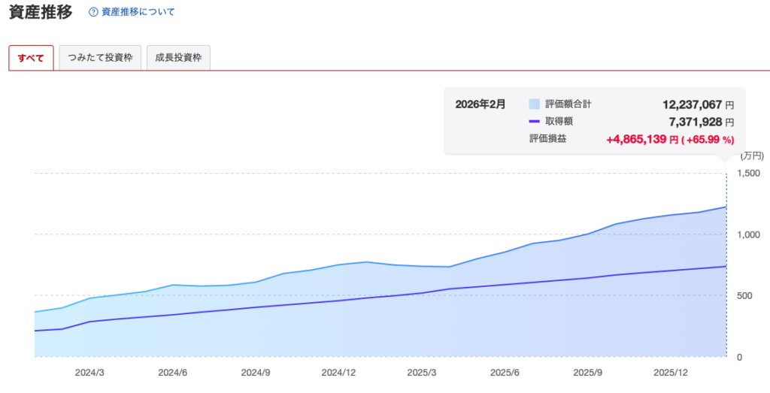Click the 2024/12 x-axis label
This screenshot has width=770, height=393.
(338, 372)
